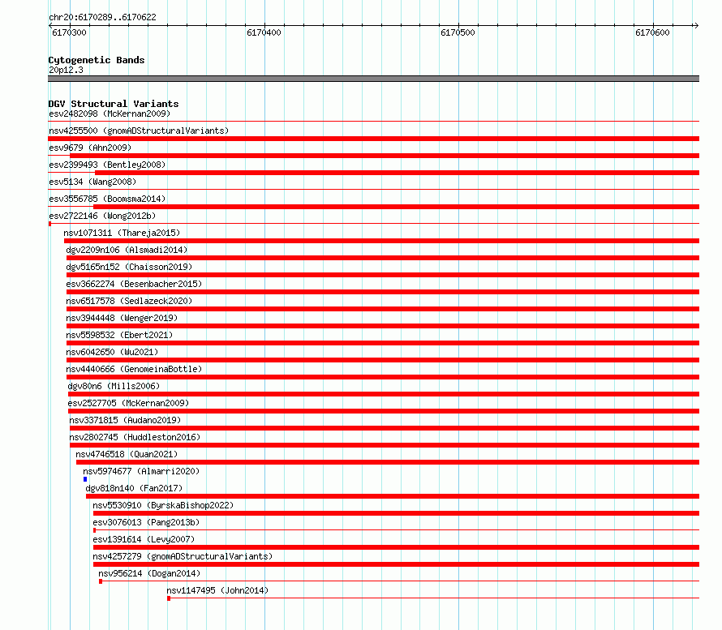722x630 pixels.
Task: Click dgv80n6 (Mills2006) variant label
Action: (x=114, y=386)
